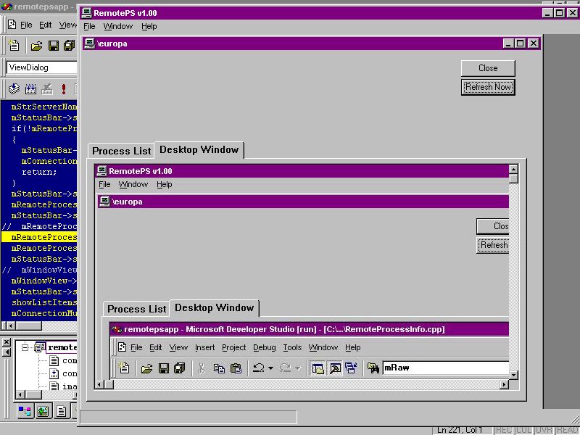Run the program with the red exclamation icon

tap(64, 89)
